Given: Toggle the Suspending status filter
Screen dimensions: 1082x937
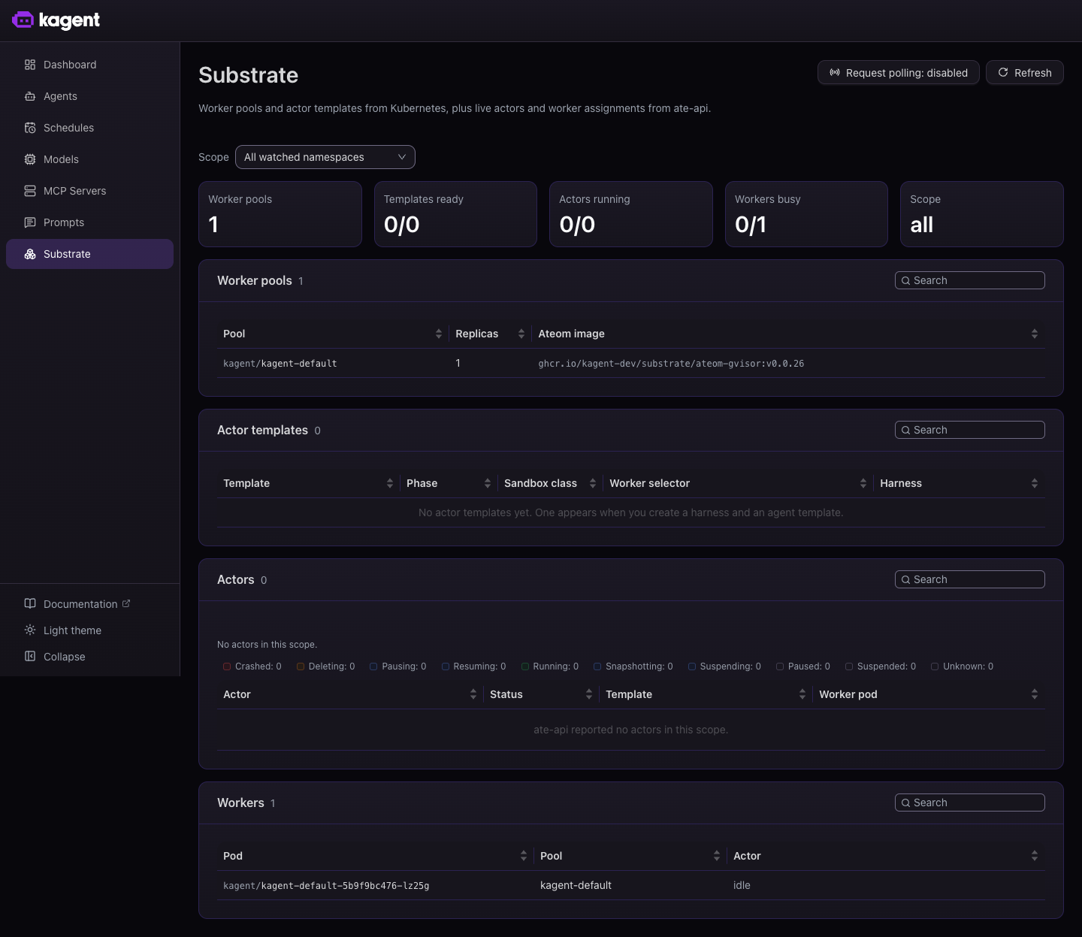Looking at the screenshot, I should point(725,666).
